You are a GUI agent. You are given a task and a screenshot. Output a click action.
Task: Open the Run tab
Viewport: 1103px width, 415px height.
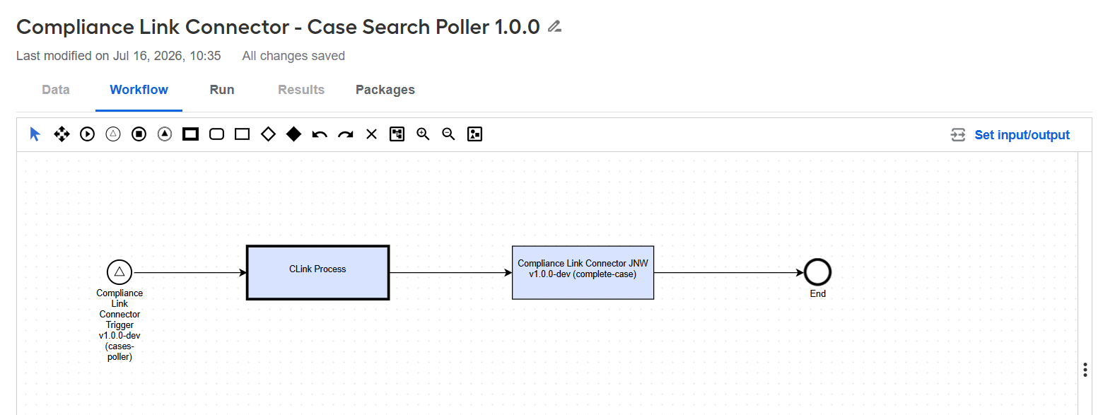(222, 90)
